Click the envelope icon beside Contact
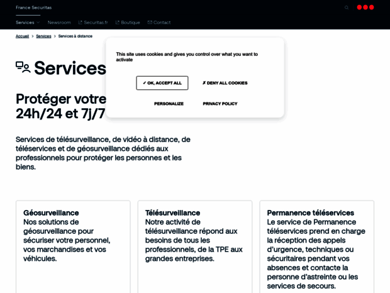Viewport: 390px width, 293px height. [150, 23]
